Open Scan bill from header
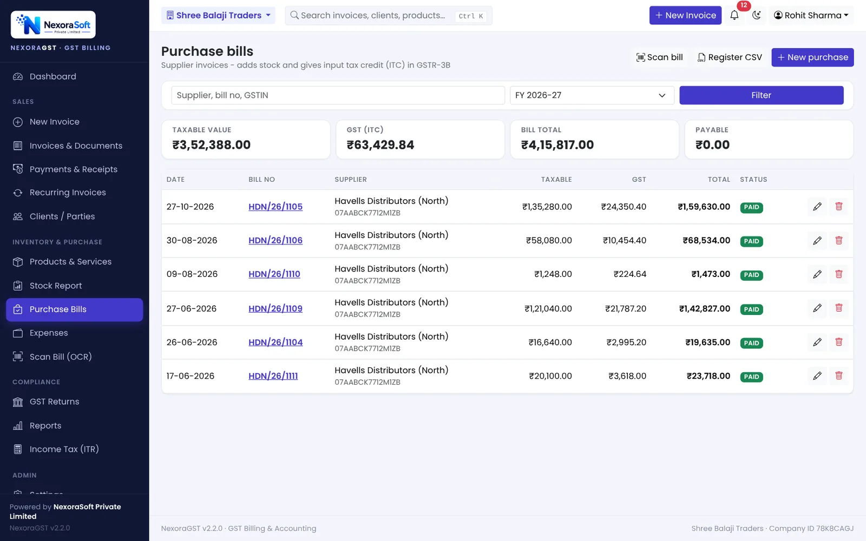866x541 pixels. (659, 57)
